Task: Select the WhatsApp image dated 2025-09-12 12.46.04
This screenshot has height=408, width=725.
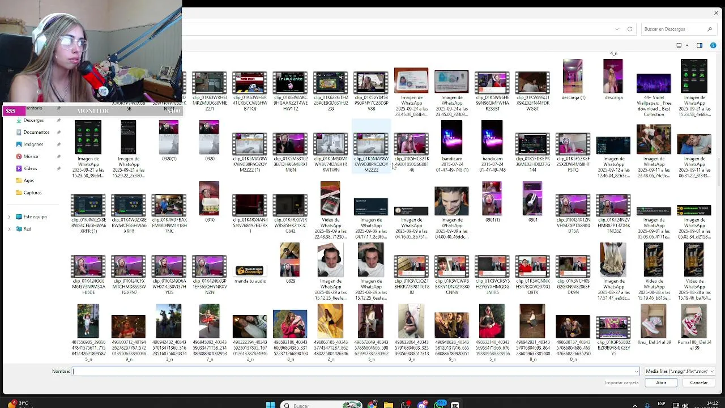Action: click(x=613, y=157)
